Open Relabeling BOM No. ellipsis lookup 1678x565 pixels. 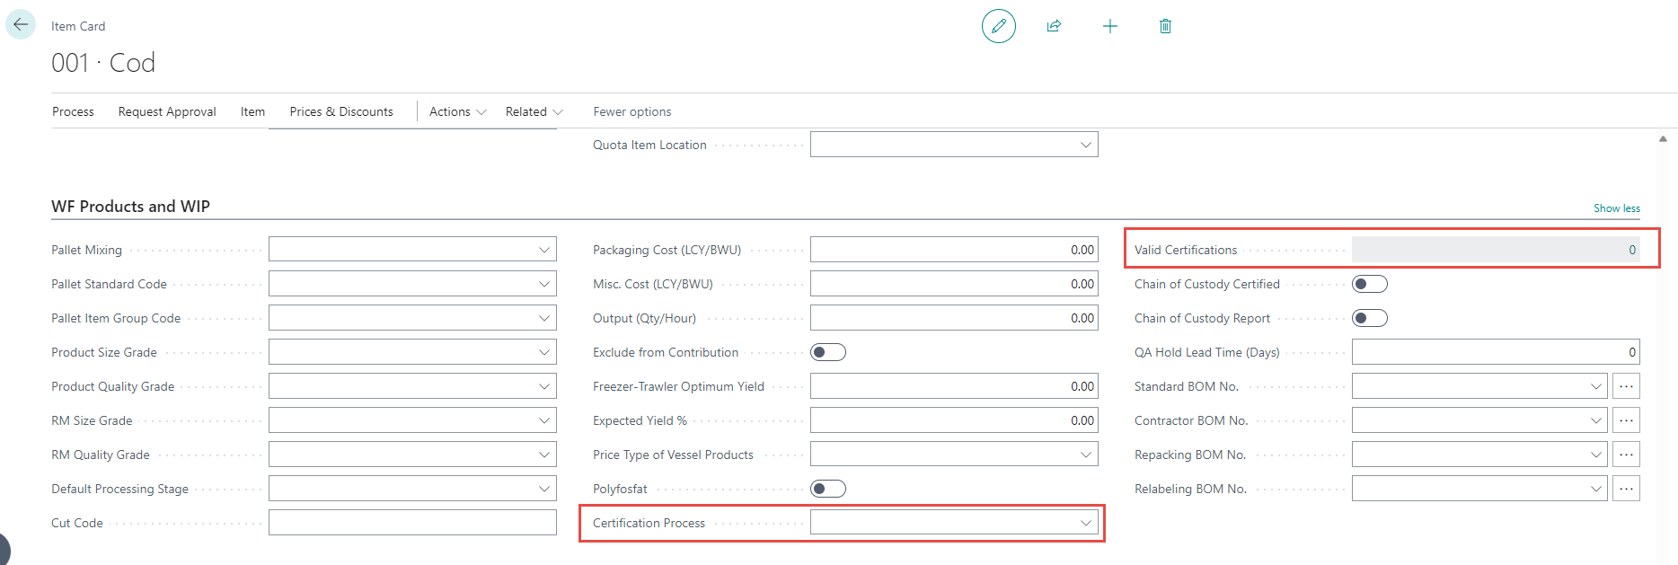coord(1626,489)
